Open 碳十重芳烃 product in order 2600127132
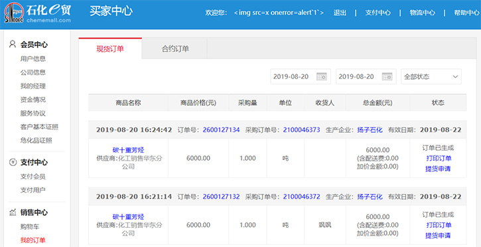 128,217
